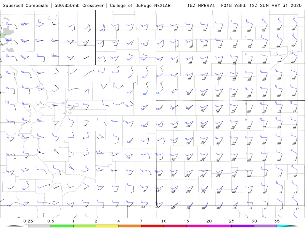Click the legend value "30"

(x=254, y=221)
